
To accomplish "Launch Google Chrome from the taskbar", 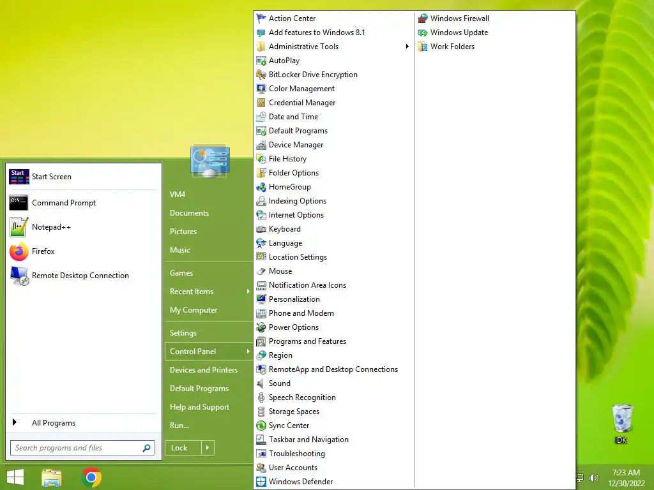I will click(x=92, y=477).
